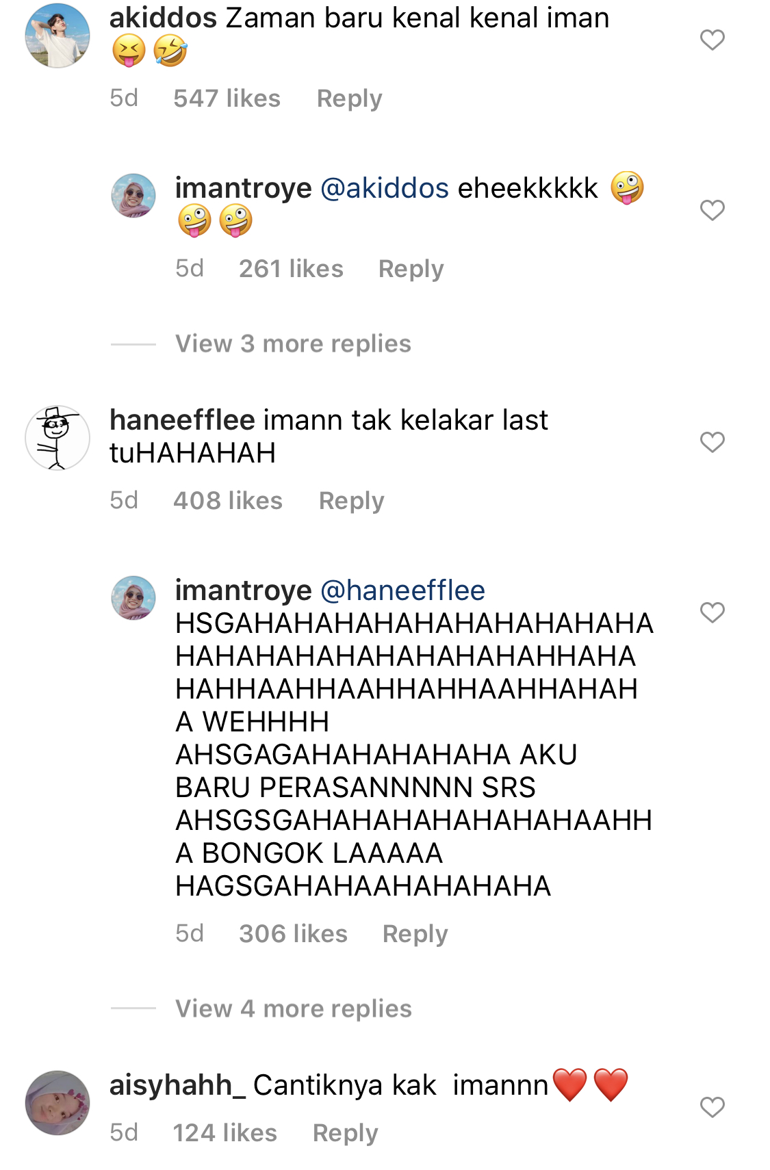Image resolution: width=770 pixels, height=1170 pixels.
Task: Expand View 3 more replies
Action: 293,343
